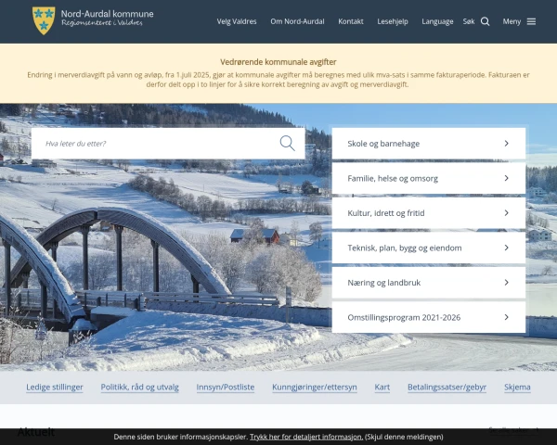Click Nord-Aurdal kommune site title text
This screenshot has height=445, width=557.
pyautogui.click(x=108, y=14)
